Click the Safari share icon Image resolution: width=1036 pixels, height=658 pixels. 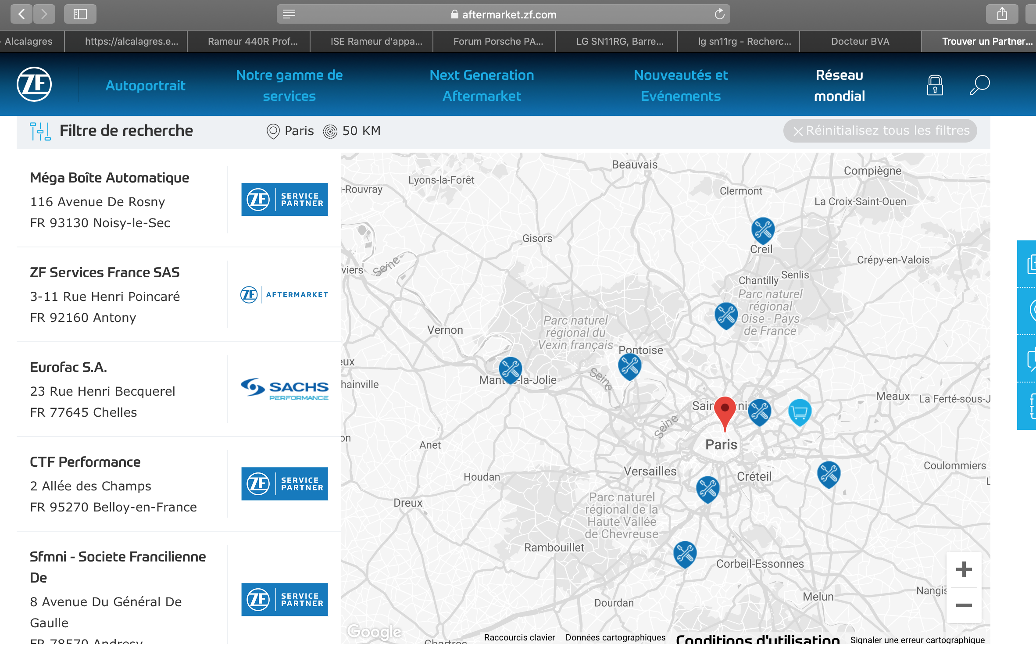pyautogui.click(x=1002, y=14)
